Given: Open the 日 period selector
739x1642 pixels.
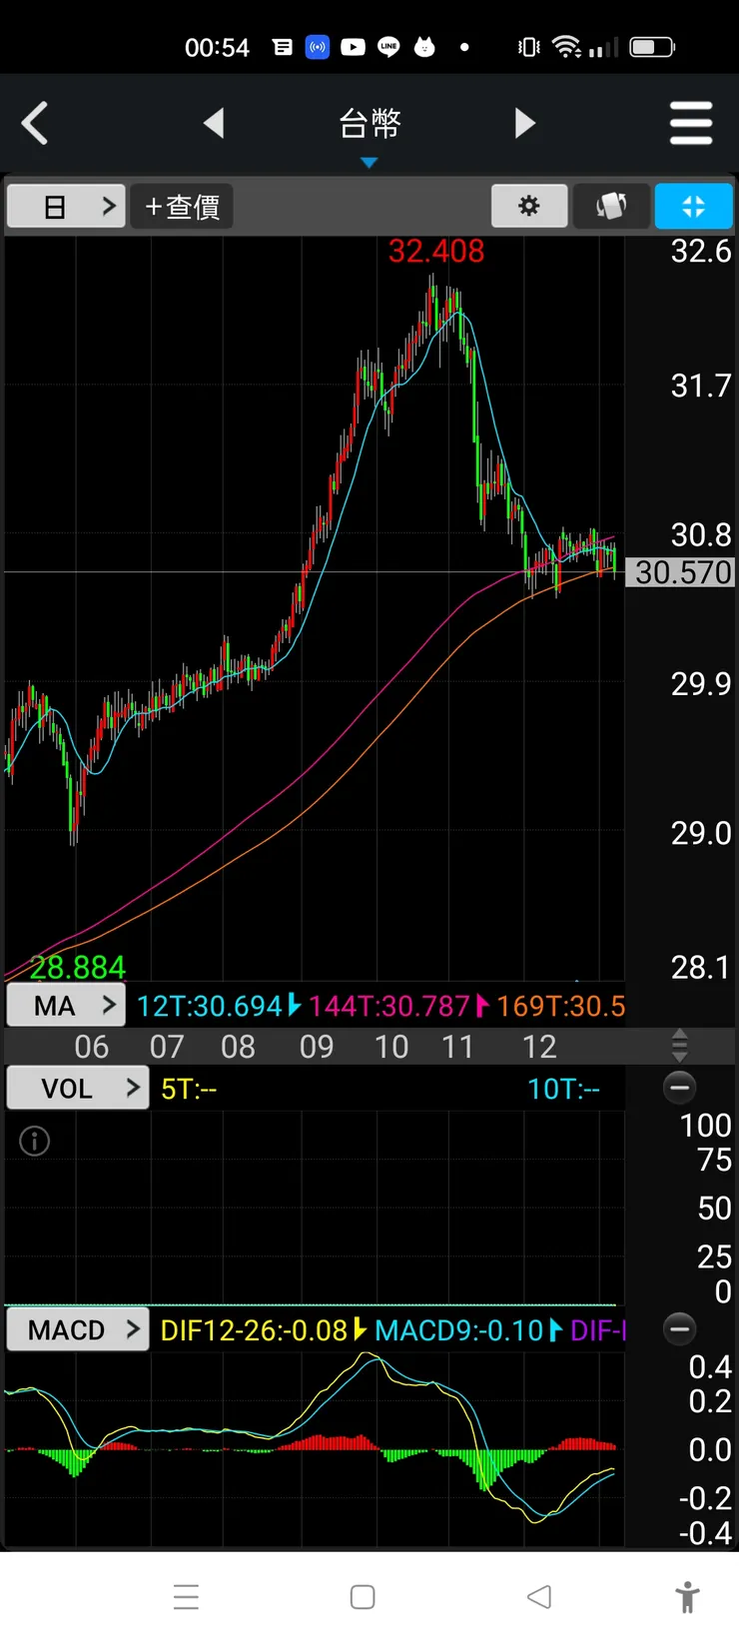Looking at the screenshot, I should click(66, 207).
